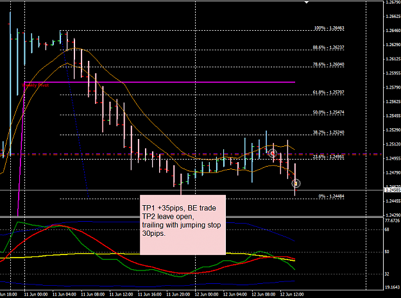Image resolution: width=401 pixels, height=298 pixels.
Task: Select the circled trade entry marker near 1.2500
Action: (273, 153)
